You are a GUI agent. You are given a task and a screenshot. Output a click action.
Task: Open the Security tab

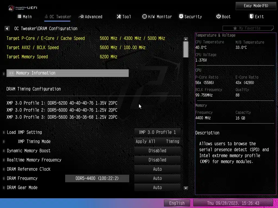click(190, 17)
